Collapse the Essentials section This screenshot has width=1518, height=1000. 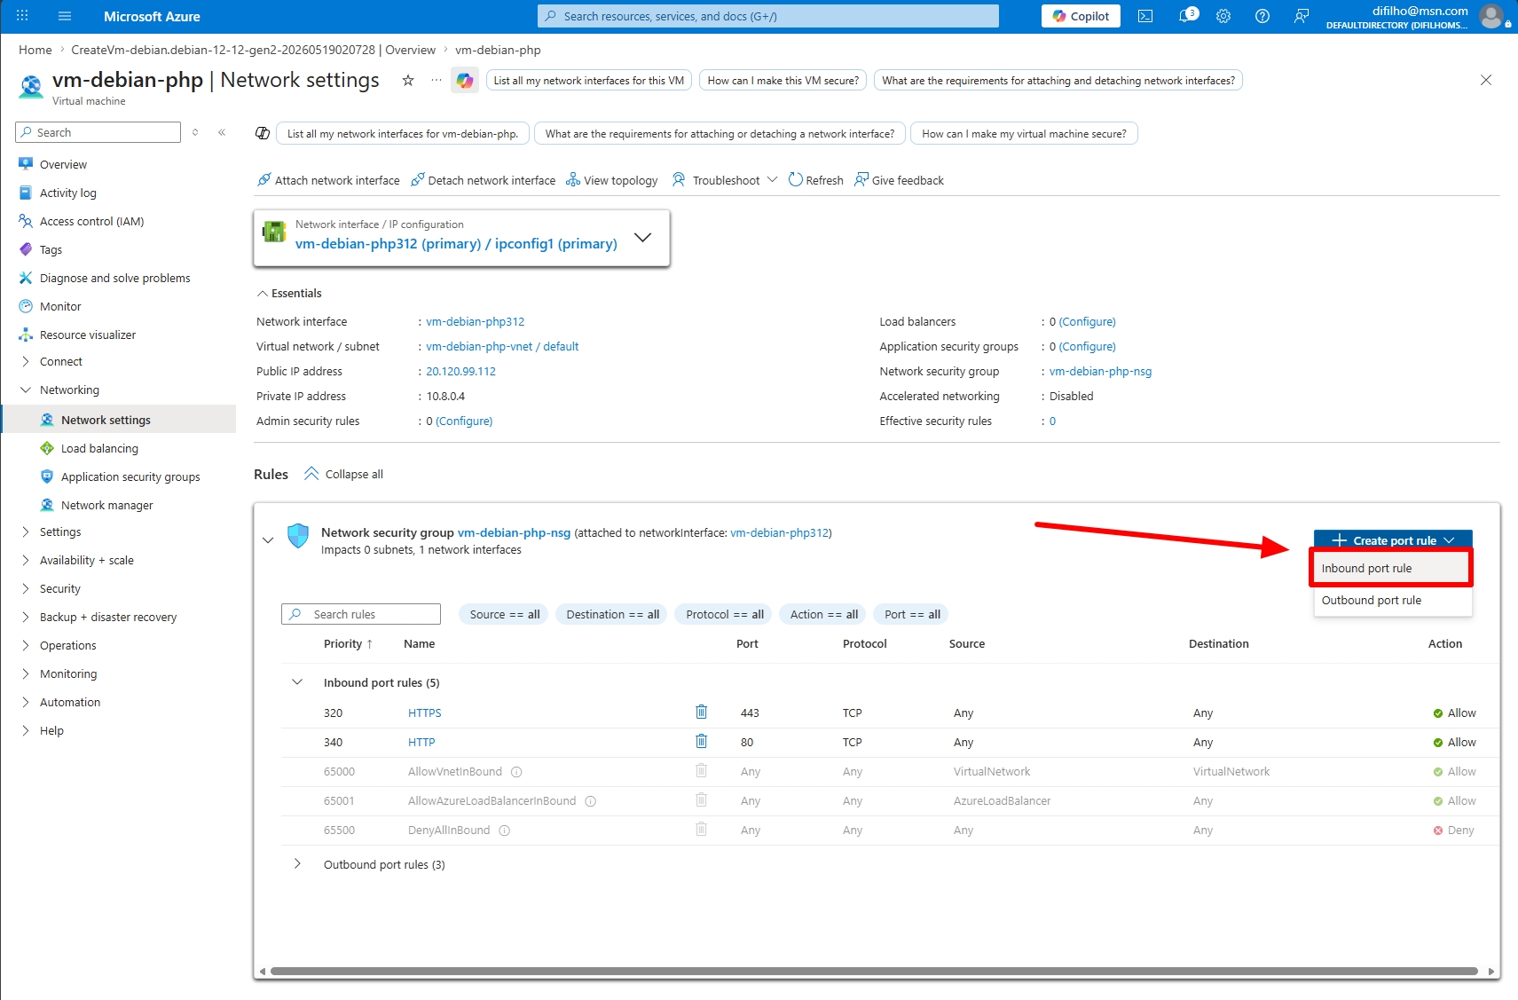pos(289,293)
